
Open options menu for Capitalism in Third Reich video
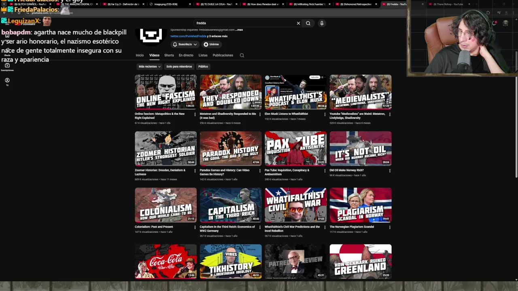pos(260,228)
